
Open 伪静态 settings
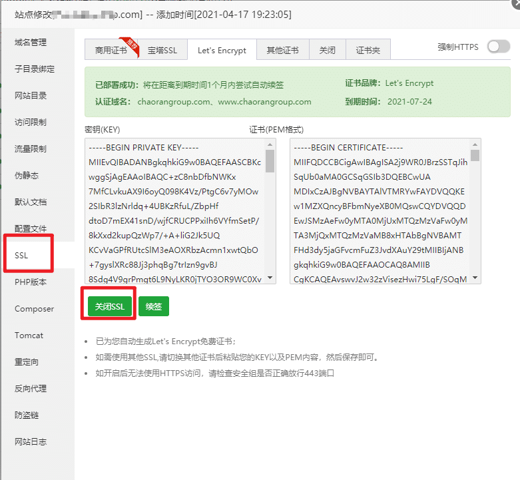pos(27,175)
